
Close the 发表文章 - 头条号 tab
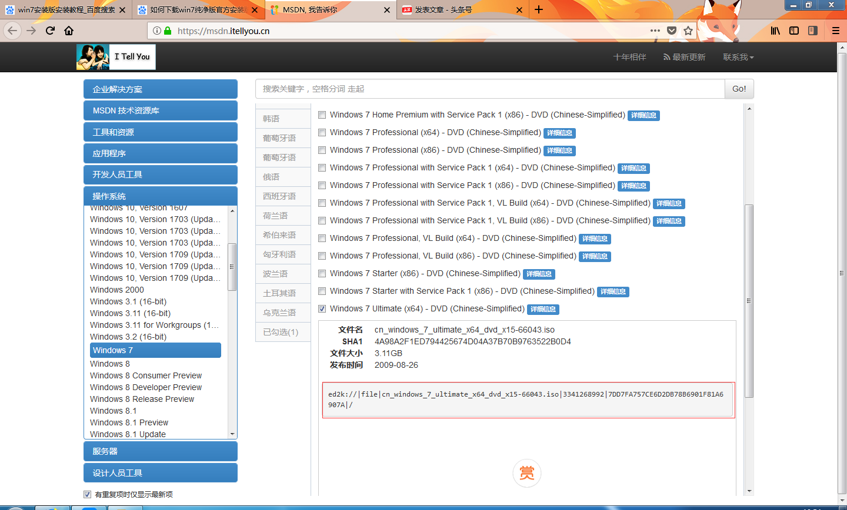click(x=519, y=10)
